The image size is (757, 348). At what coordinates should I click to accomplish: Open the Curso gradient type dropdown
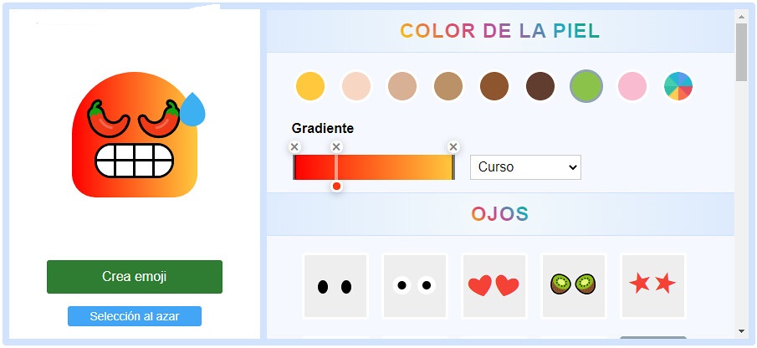click(525, 167)
